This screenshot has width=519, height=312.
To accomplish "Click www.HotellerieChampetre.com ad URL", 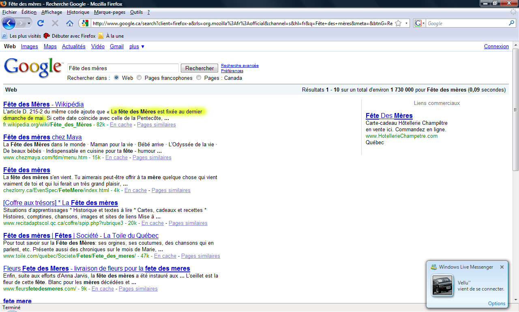I will [401, 136].
